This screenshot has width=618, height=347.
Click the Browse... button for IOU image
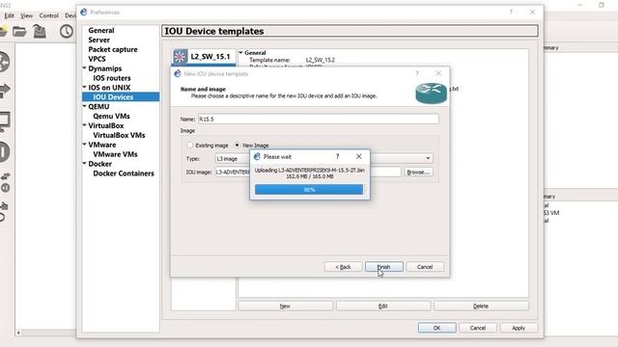pyautogui.click(x=418, y=172)
